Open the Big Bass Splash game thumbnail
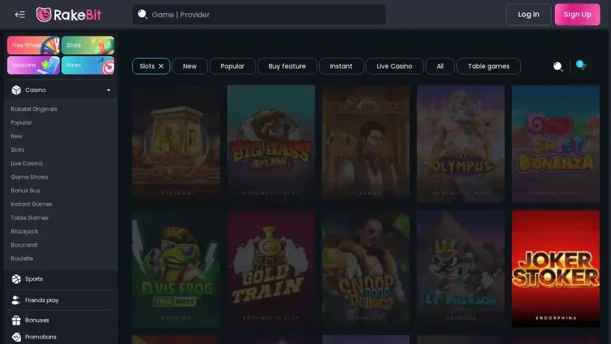Screen dimensions: 611x344 pyautogui.click(x=271, y=144)
